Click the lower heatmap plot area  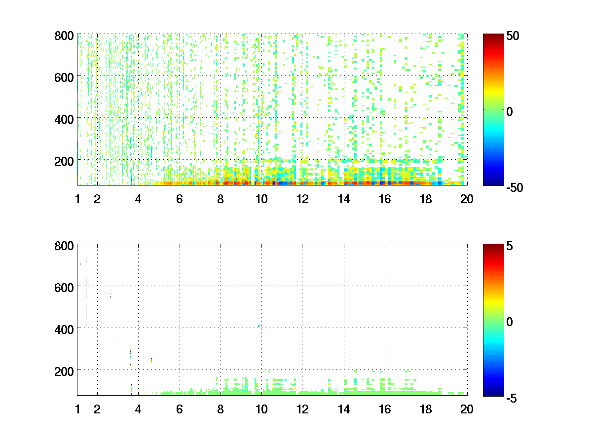pyautogui.click(x=272, y=319)
